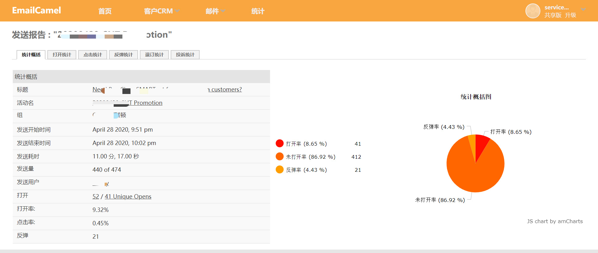The width and height of the screenshot is (598, 253).
Task: Open the 邮件 menu
Action: click(x=212, y=11)
